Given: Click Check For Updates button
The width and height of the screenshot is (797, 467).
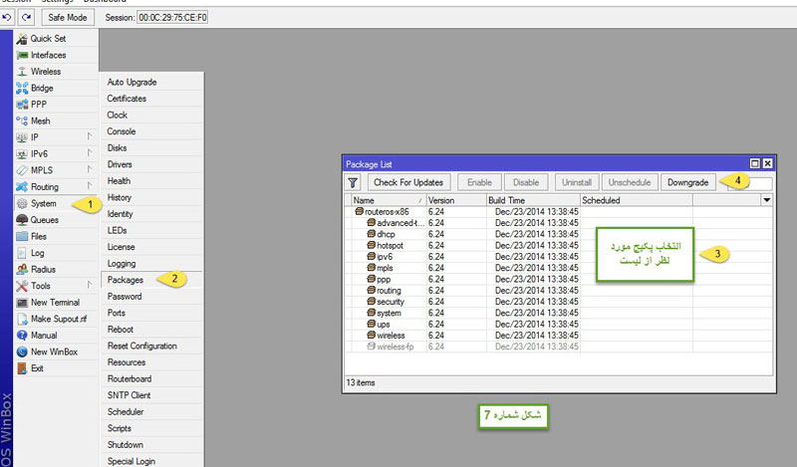Looking at the screenshot, I should point(408,182).
